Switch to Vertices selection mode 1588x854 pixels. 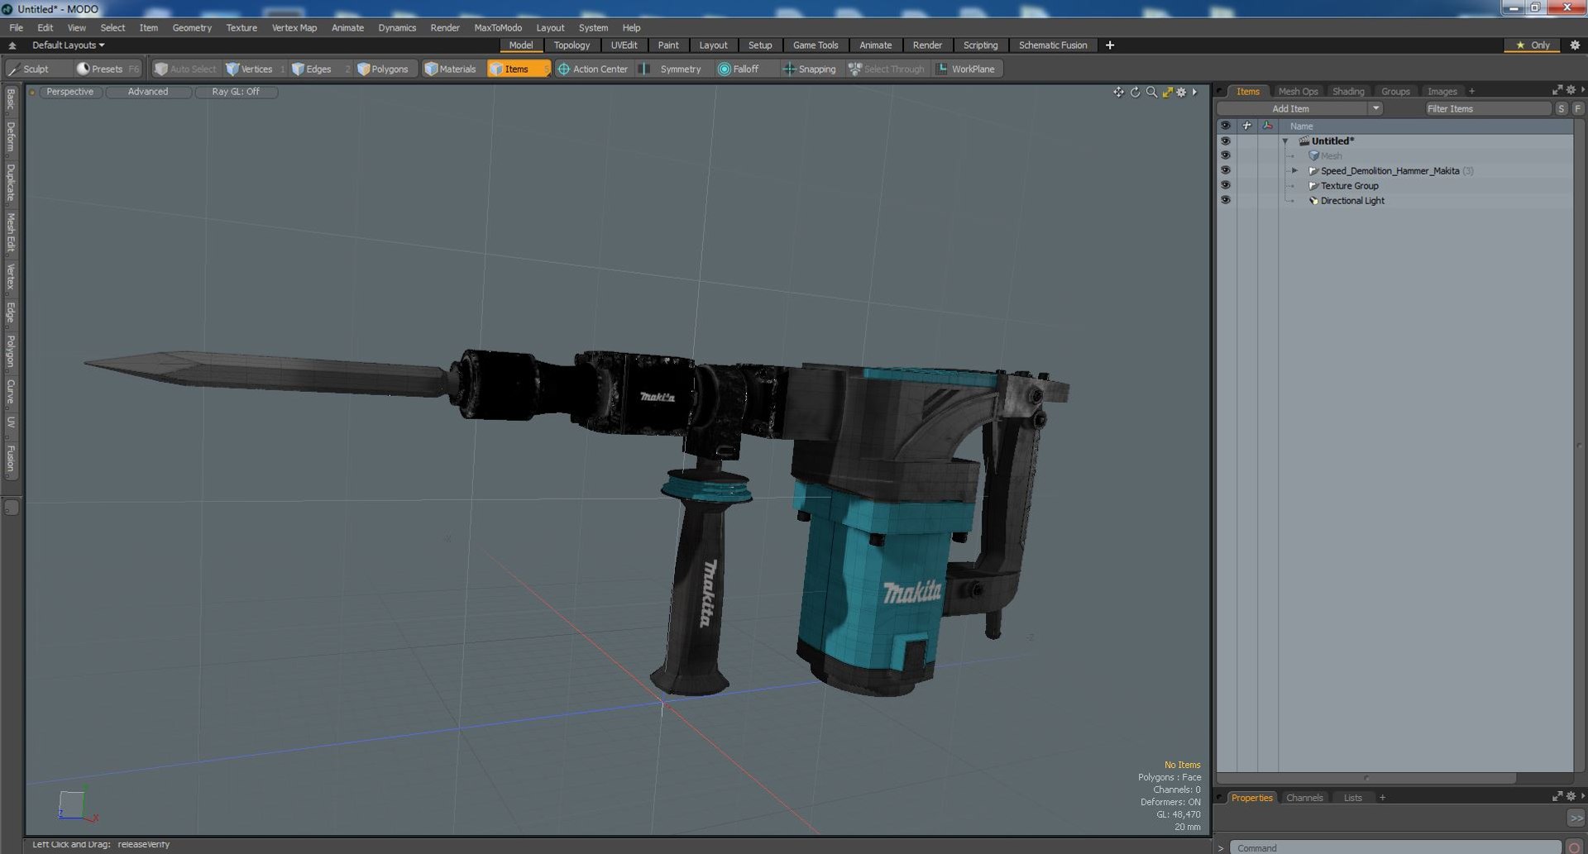pyautogui.click(x=249, y=69)
